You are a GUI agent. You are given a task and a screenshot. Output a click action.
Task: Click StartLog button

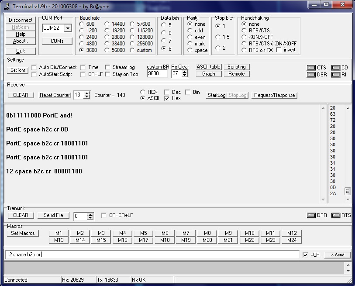coord(217,95)
